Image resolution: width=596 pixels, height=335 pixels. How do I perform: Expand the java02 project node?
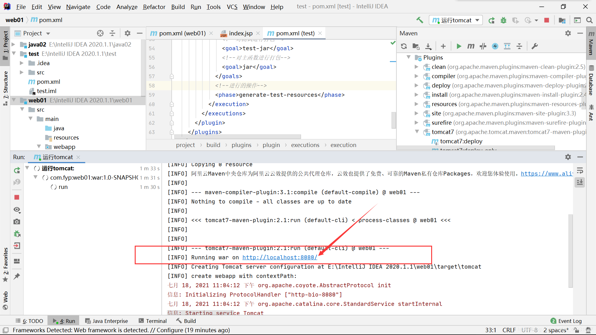(x=13, y=44)
